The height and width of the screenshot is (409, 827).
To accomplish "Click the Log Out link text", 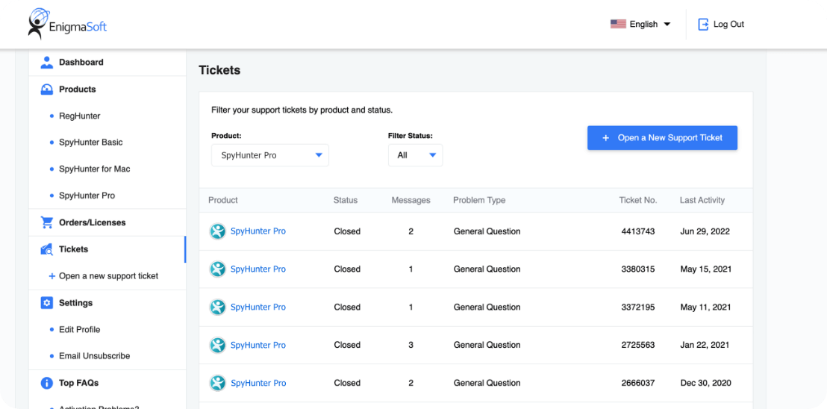I will [728, 25].
